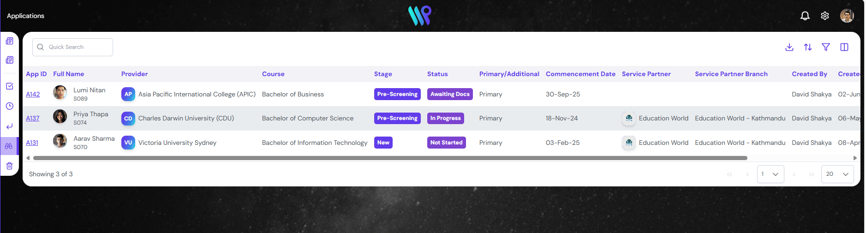
Task: Open the trash icon in sidebar
Action: (9, 166)
